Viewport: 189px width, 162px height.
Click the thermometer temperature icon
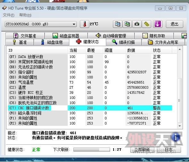pyautogui.click(x=84, y=24)
